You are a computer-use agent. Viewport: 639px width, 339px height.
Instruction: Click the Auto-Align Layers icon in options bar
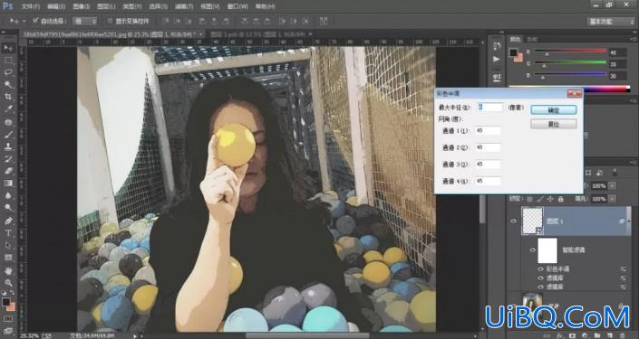[324, 21]
